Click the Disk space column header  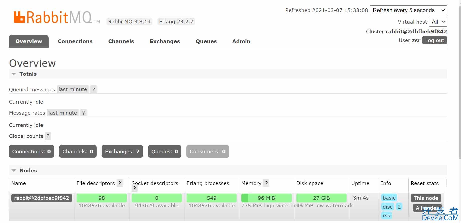310,183
